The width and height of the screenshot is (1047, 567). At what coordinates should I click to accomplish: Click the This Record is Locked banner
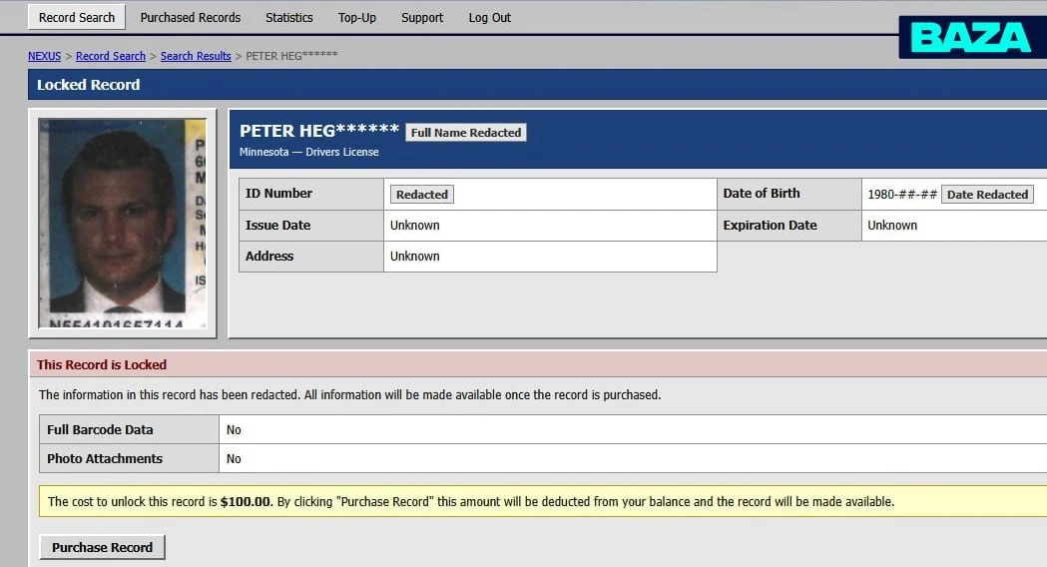[x=538, y=364]
